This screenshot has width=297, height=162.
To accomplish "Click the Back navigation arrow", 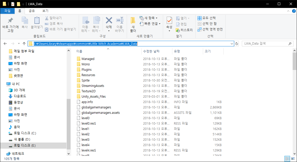I will click(x=5, y=44).
